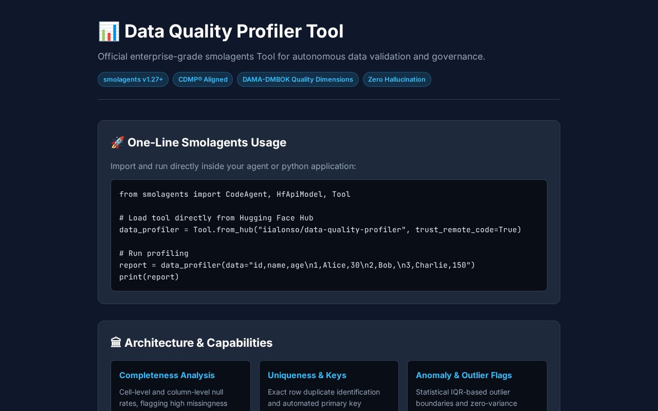
Task: Click the Cell-level and column-level null rates description
Action: [173, 398]
